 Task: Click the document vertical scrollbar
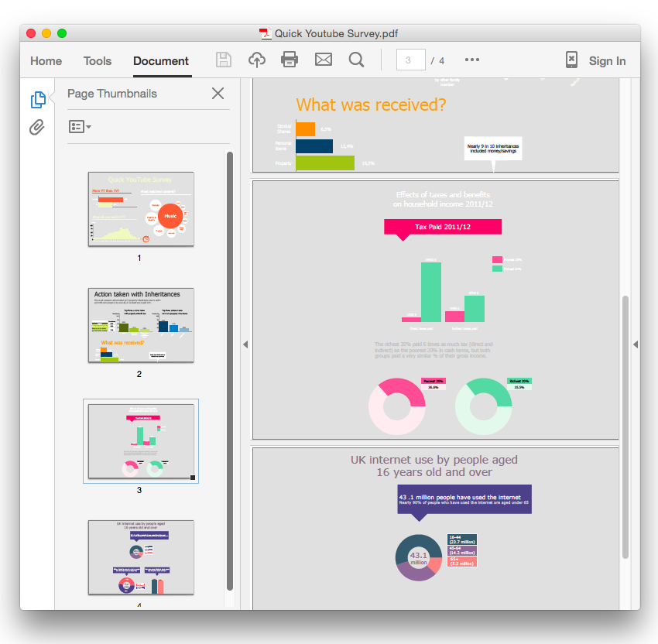(x=625, y=427)
